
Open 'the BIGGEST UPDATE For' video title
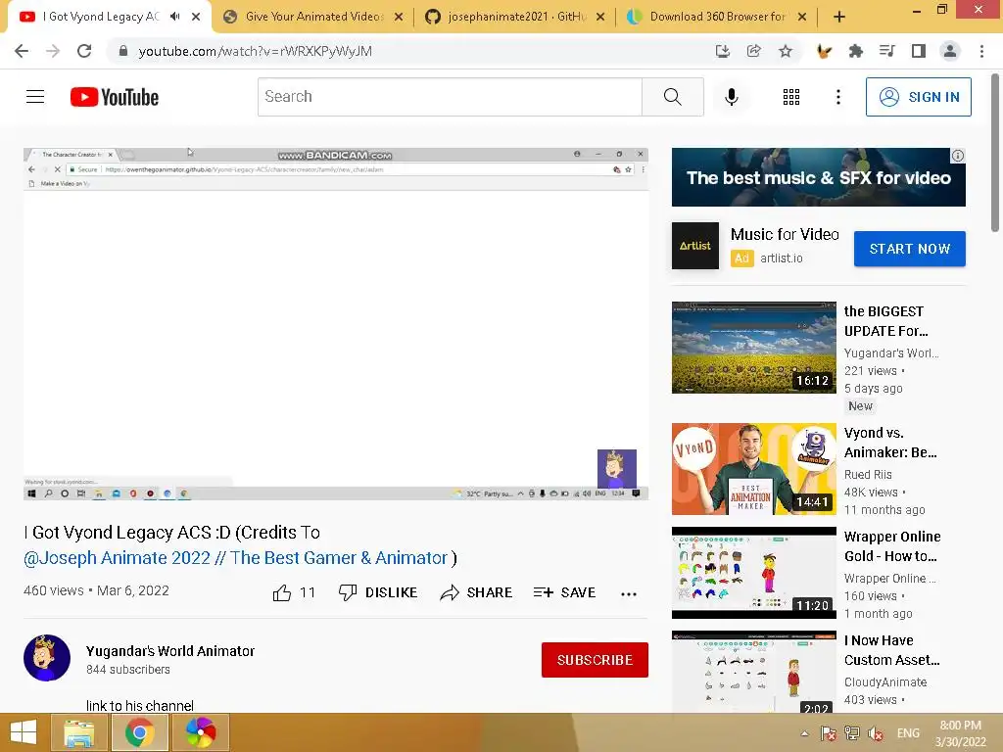point(885,321)
